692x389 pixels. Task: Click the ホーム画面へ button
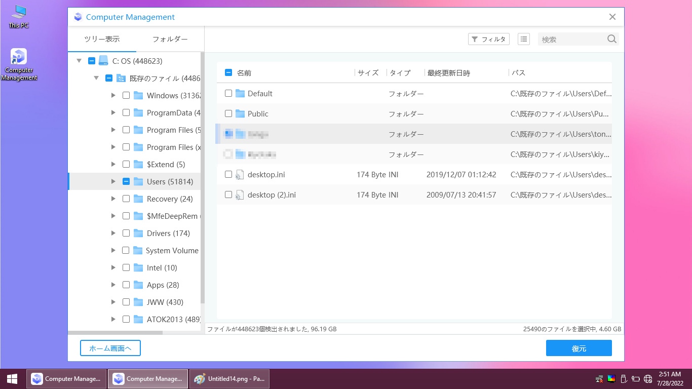click(110, 348)
